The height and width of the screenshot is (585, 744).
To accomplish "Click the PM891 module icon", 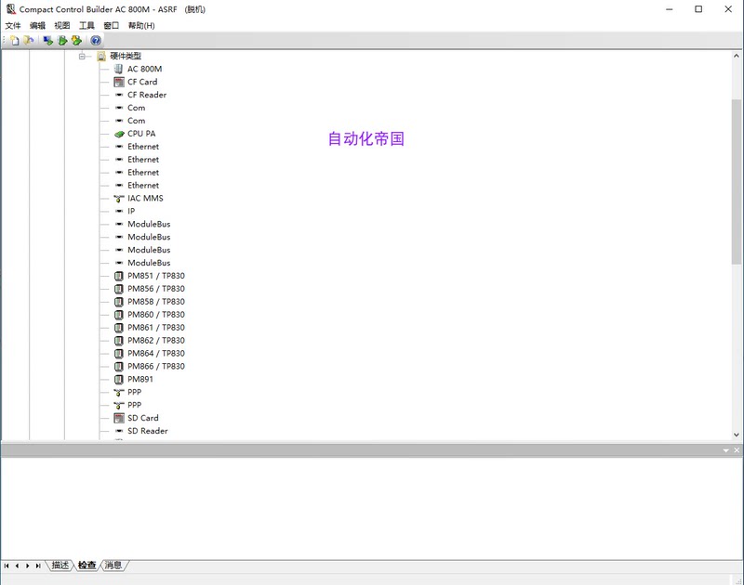I will click(x=119, y=380).
